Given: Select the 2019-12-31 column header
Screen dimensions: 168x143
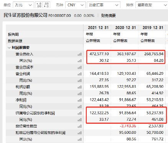Looking at the screenshot, I should [x=153, y=28].
